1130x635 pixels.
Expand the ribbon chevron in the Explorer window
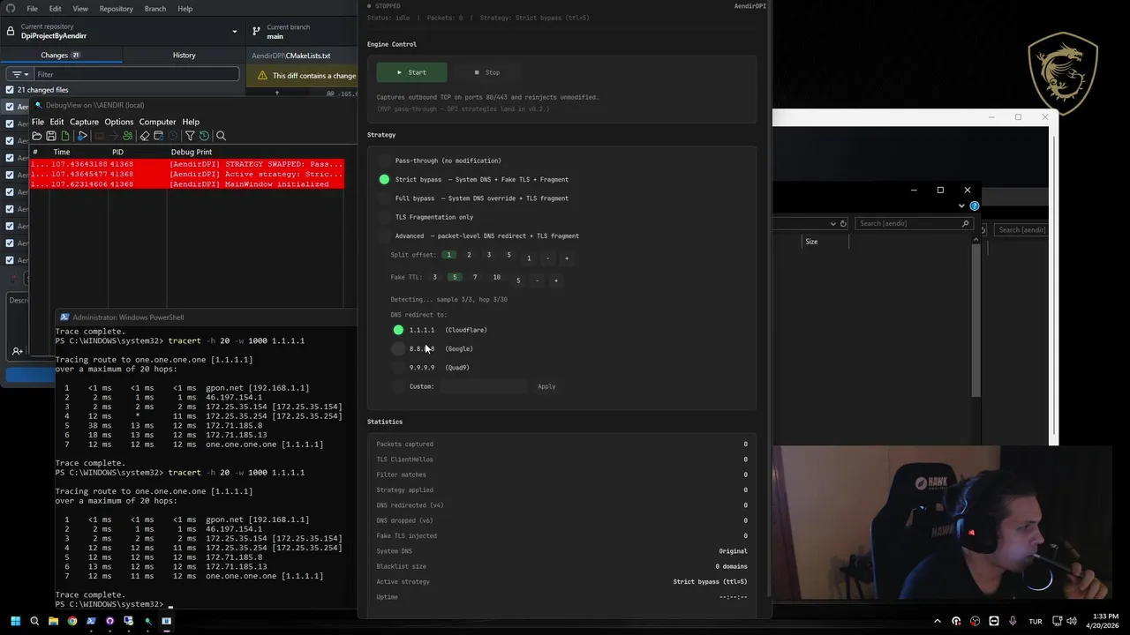[961, 205]
